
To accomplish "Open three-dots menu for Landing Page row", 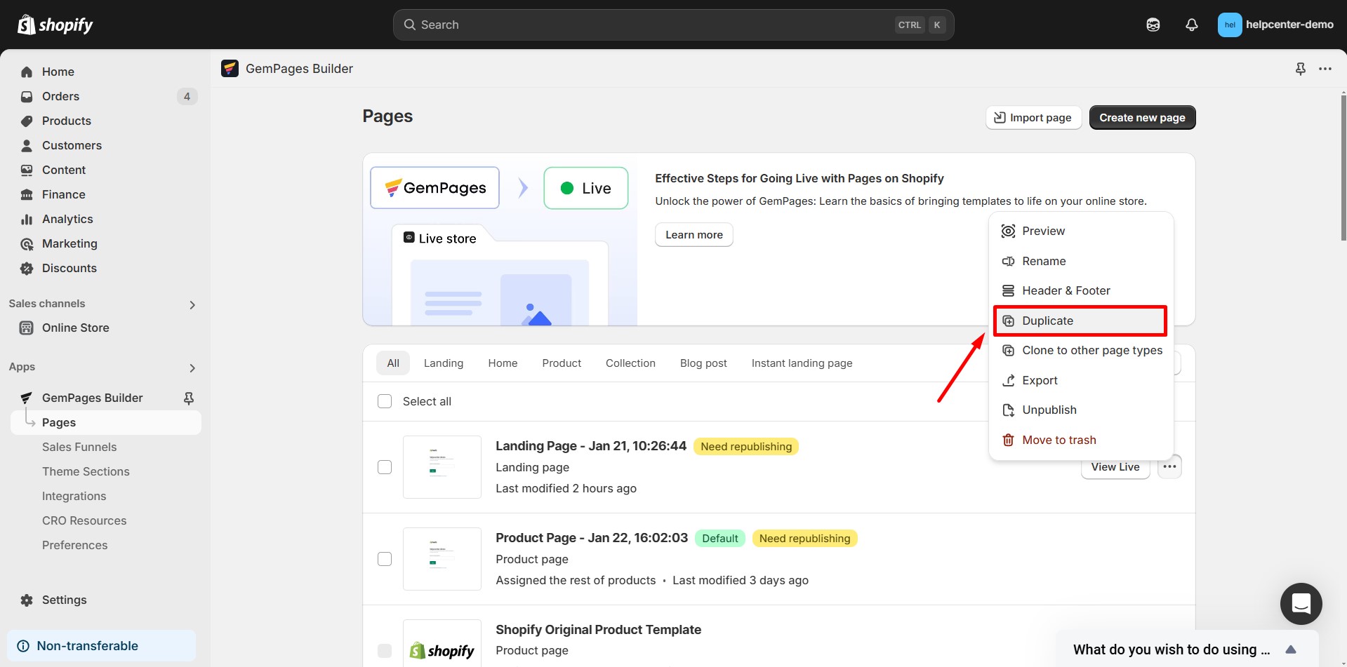I will click(1169, 466).
